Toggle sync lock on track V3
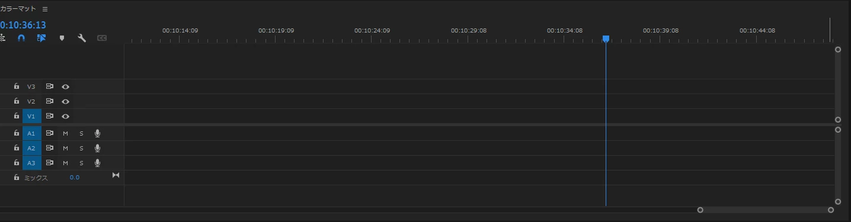 (50, 86)
